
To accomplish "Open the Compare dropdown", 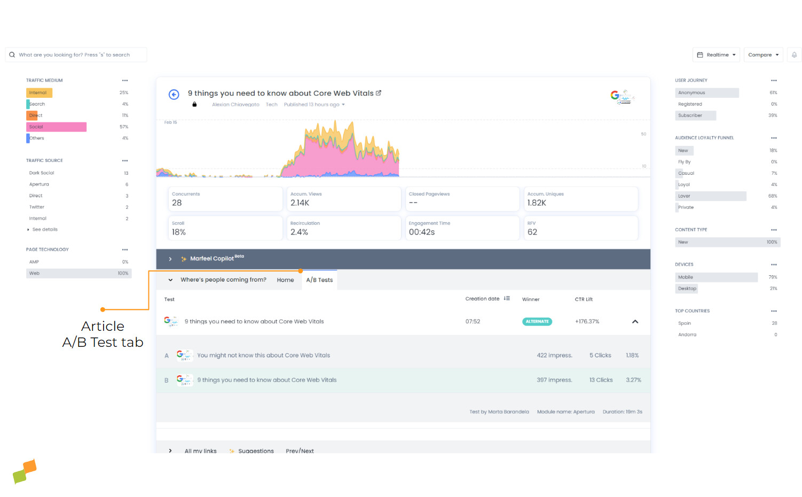I will 763,55.
